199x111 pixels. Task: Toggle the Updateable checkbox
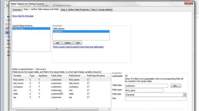click(126, 76)
